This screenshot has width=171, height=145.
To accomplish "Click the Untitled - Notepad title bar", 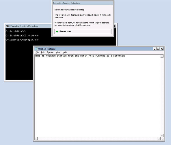I will 94,49.
